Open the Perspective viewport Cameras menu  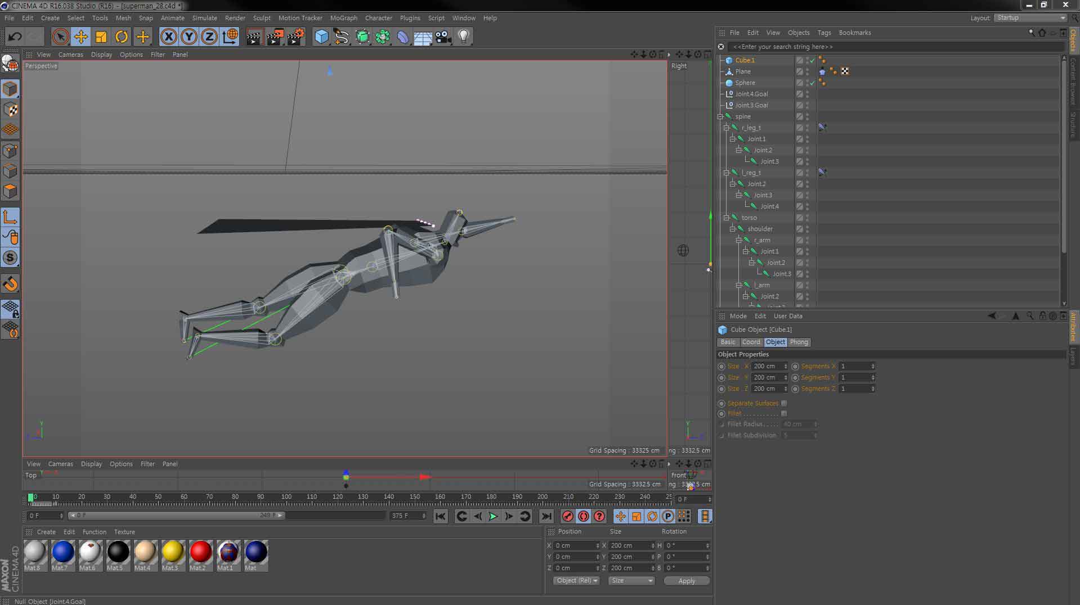[70, 55]
